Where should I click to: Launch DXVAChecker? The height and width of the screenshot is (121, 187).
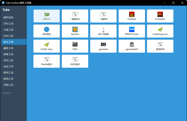pos(132,31)
